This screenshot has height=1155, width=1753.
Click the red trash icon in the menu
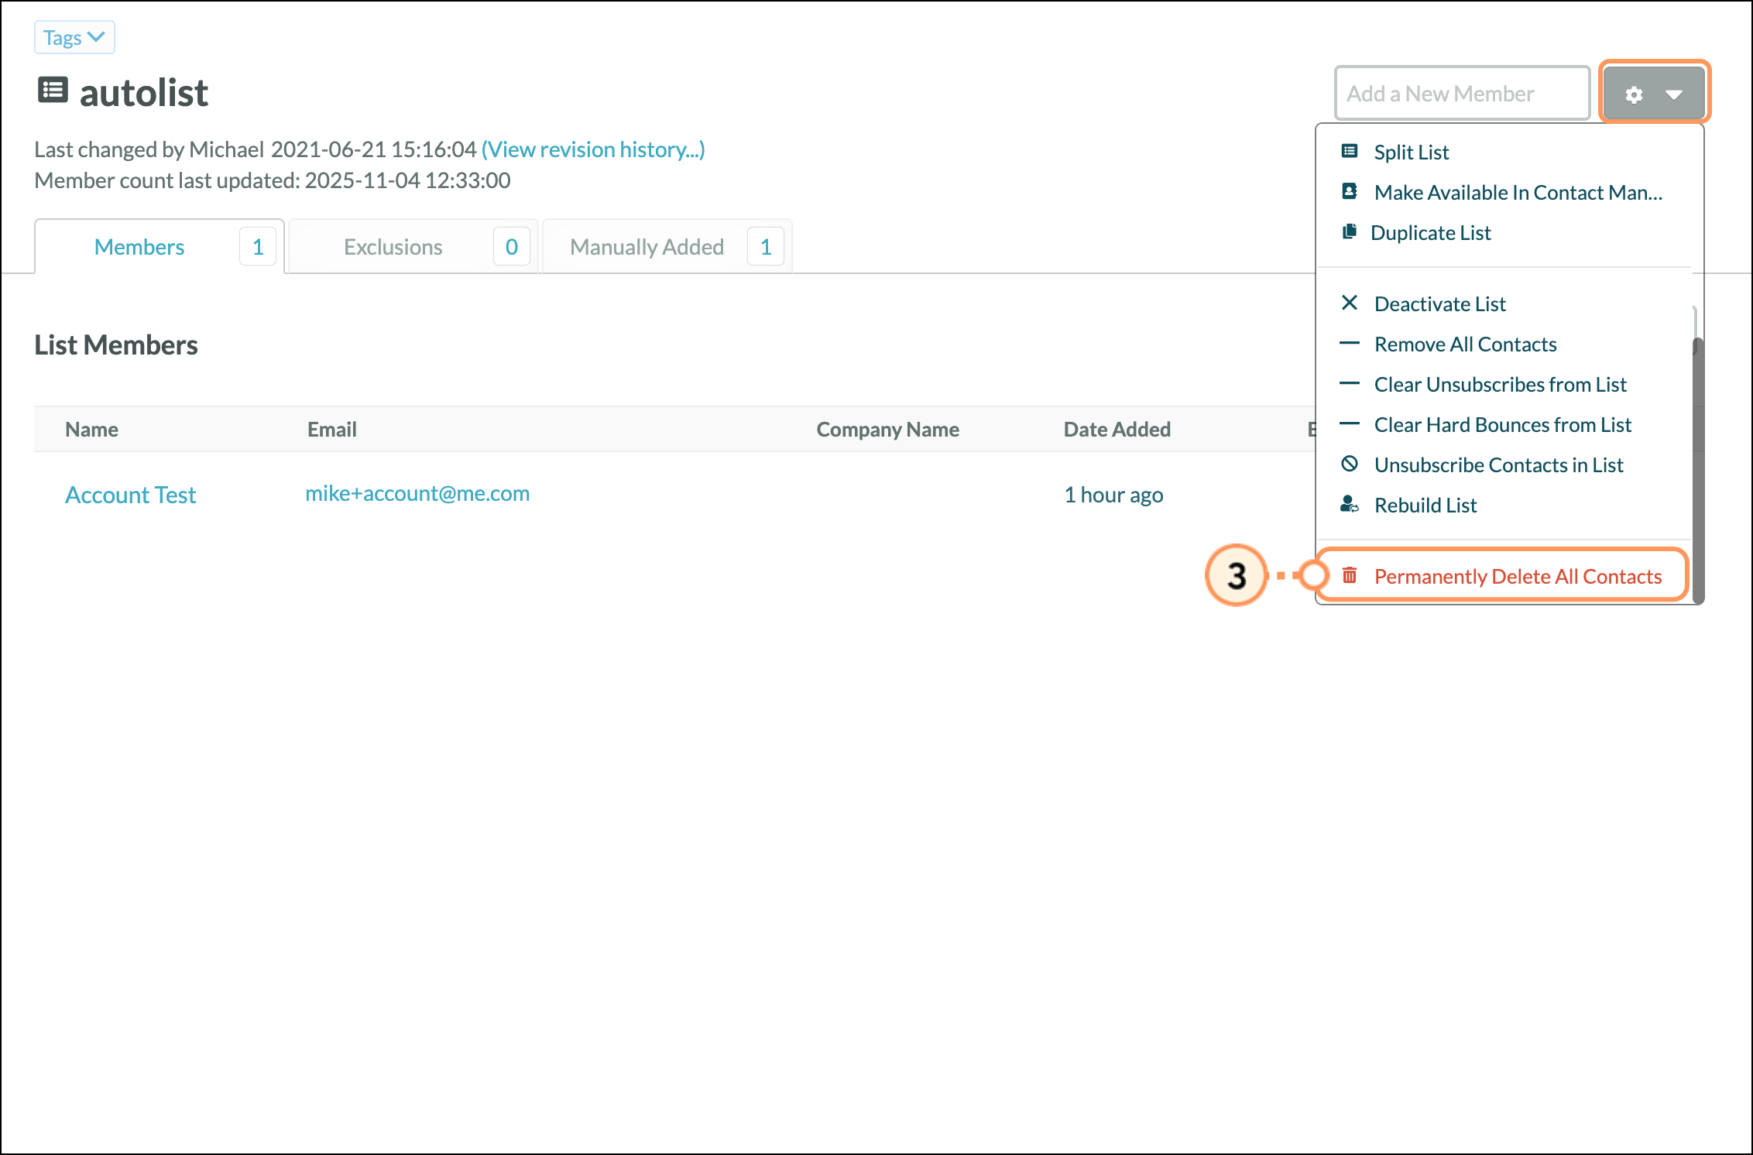coord(1349,575)
